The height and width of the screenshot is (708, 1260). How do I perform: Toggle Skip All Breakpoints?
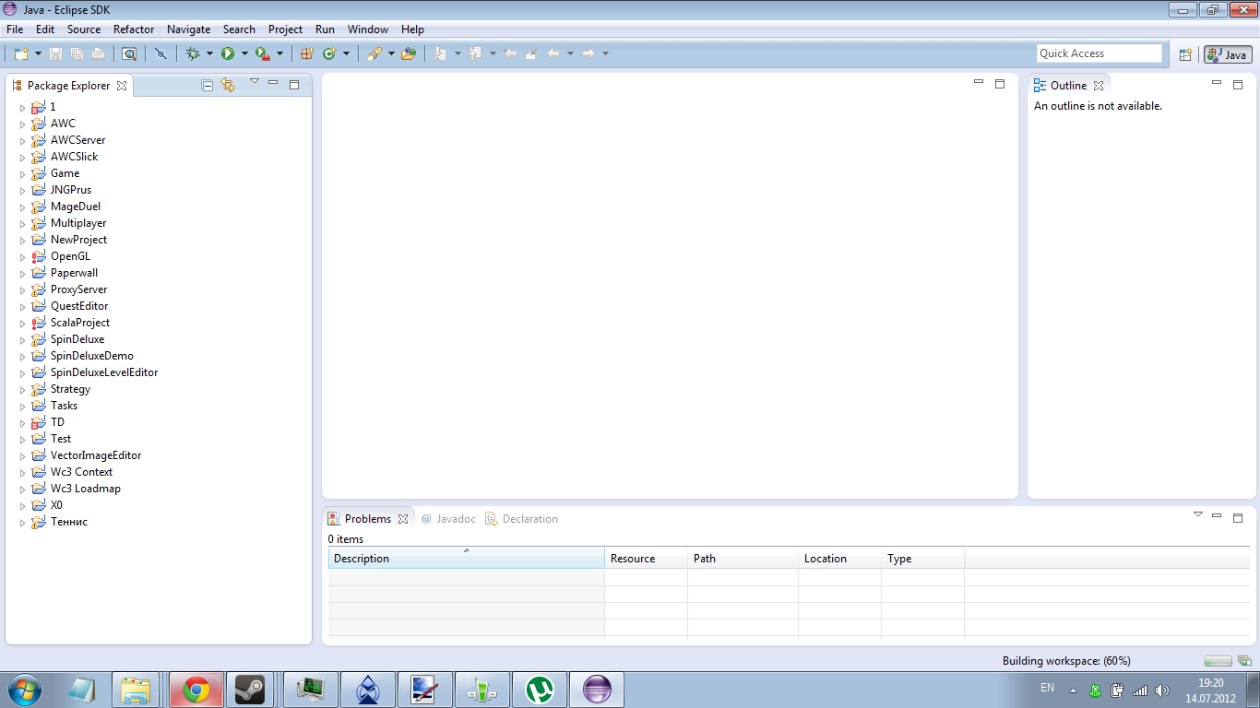click(x=161, y=53)
